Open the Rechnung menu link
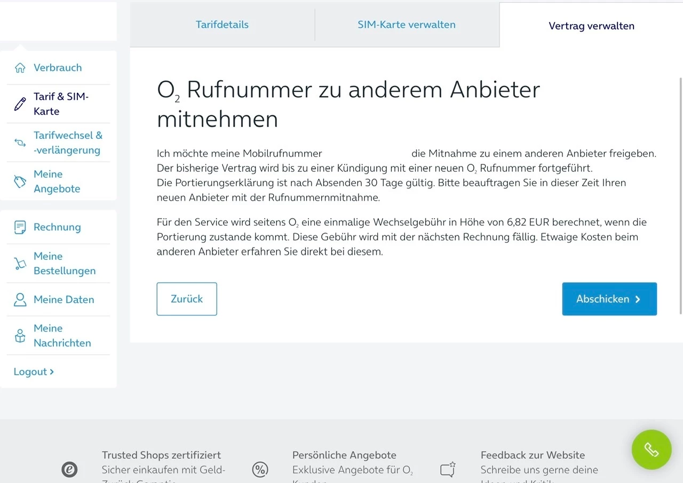Screen dimensions: 683x483 click(57, 227)
